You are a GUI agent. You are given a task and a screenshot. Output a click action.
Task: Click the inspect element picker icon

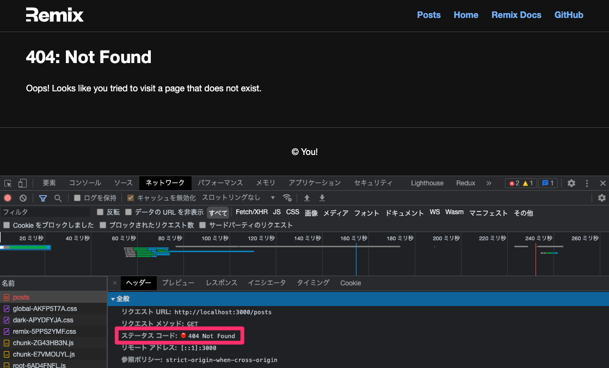coord(8,183)
